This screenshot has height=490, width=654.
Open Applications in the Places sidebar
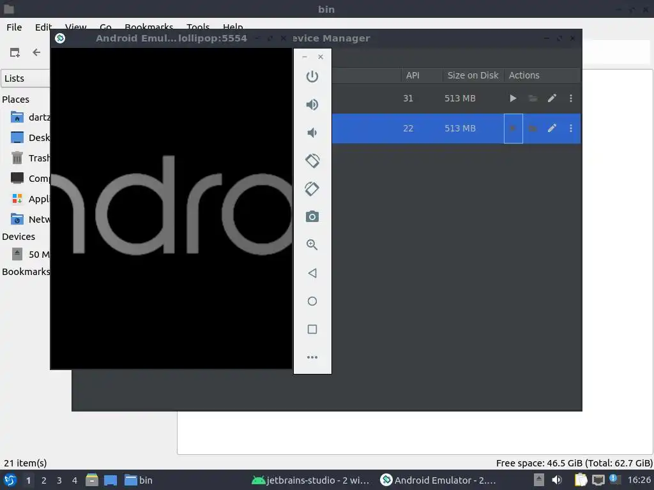coord(29,199)
